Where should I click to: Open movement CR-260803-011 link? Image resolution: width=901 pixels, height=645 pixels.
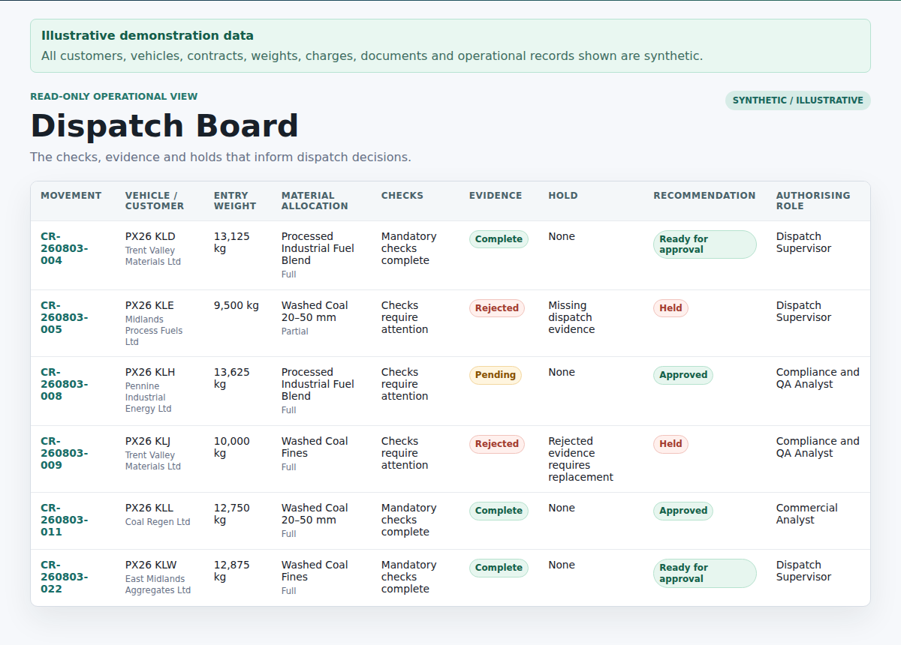pos(64,520)
